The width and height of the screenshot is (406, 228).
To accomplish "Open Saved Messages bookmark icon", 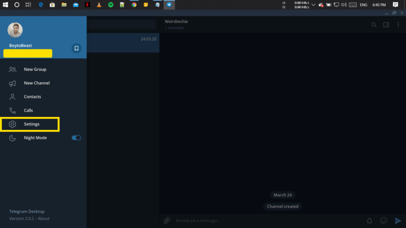I will click(x=77, y=48).
